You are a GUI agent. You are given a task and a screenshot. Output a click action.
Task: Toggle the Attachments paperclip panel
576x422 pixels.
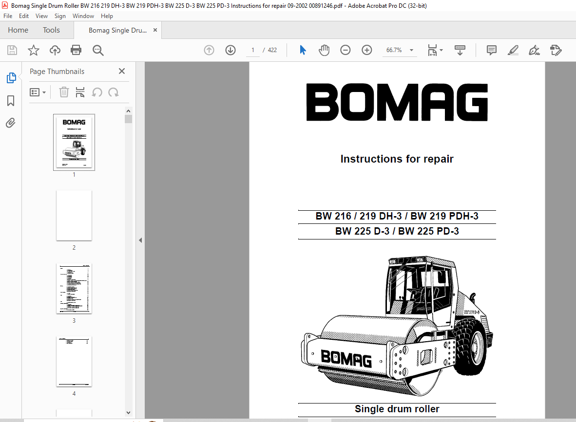[11, 123]
